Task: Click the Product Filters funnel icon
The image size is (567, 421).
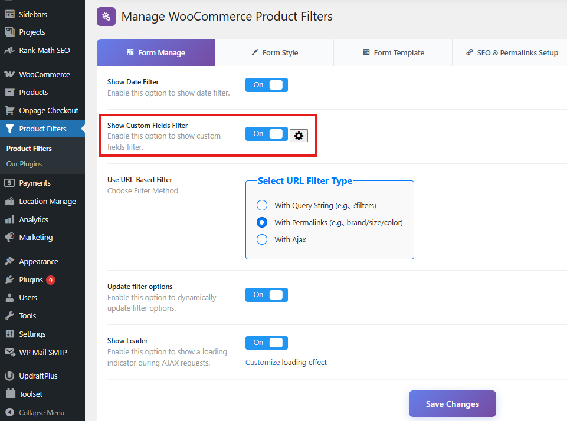Action: (x=10, y=129)
